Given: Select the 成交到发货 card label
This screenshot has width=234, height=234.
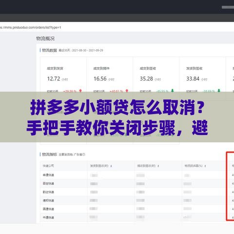Looking at the screenshot, I should (x=55, y=68).
